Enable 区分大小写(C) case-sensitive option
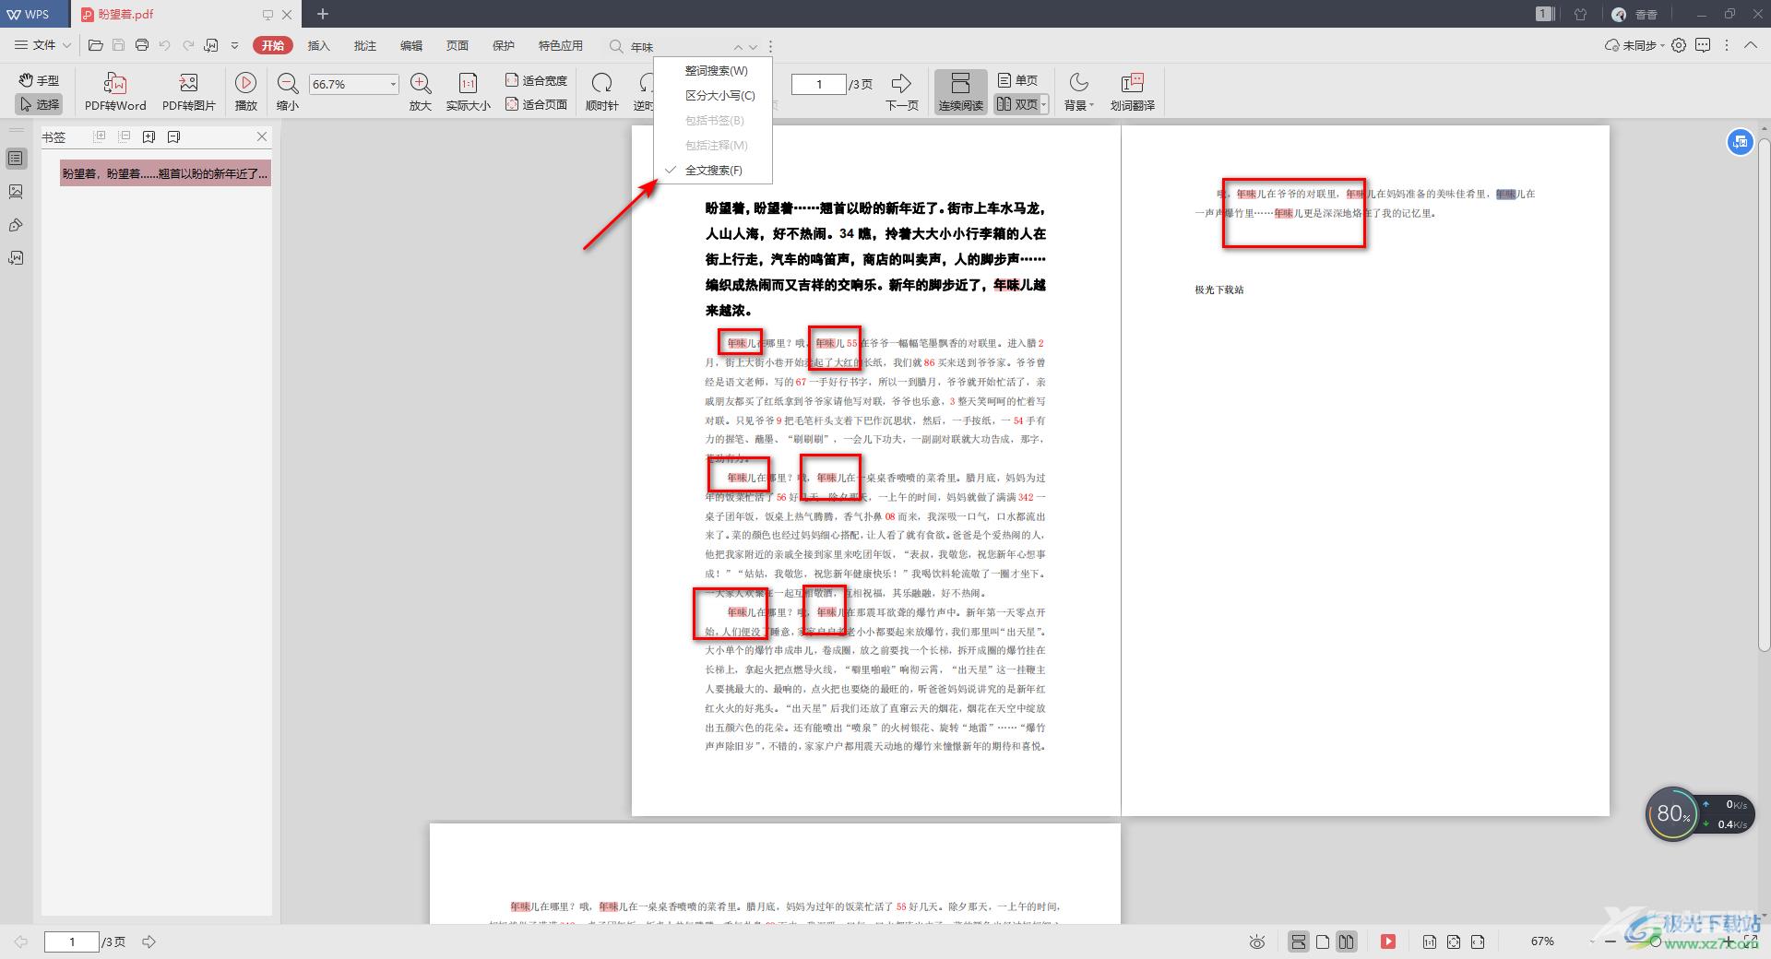Image resolution: width=1771 pixels, height=959 pixels. click(x=713, y=95)
